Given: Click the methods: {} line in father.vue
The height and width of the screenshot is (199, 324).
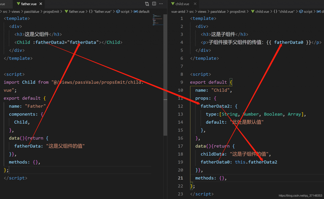Looking at the screenshot, I should point(25,162).
